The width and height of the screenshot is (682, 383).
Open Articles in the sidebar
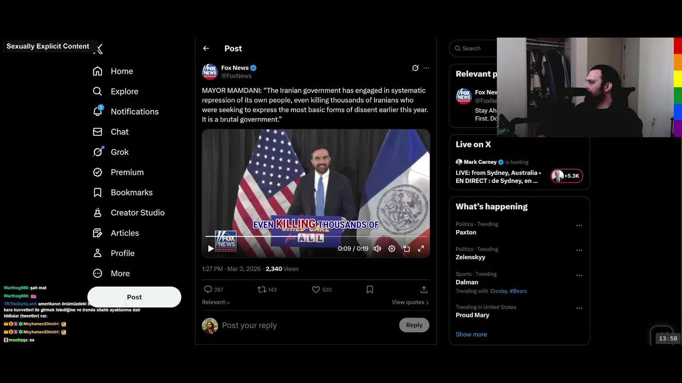(x=116, y=233)
